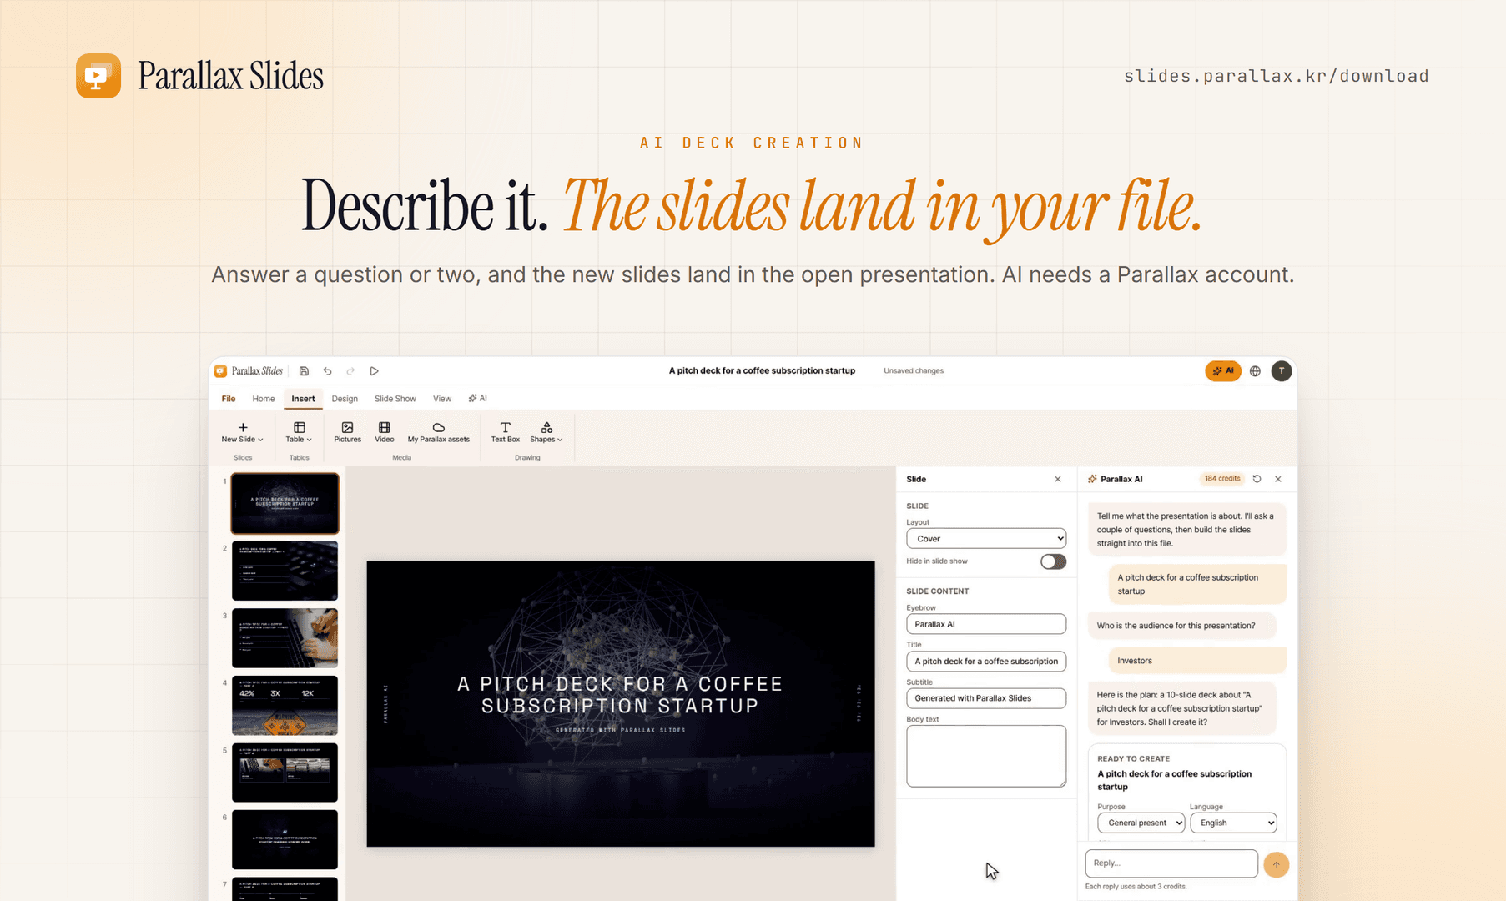
Task: Close the Slide properties panel
Action: tap(1058, 479)
